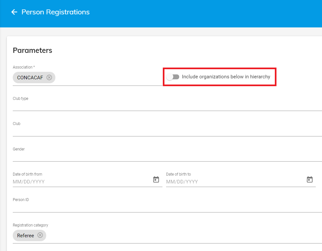The height and width of the screenshot is (251, 322).
Task: Click the Association field label
Action: coord(24,67)
